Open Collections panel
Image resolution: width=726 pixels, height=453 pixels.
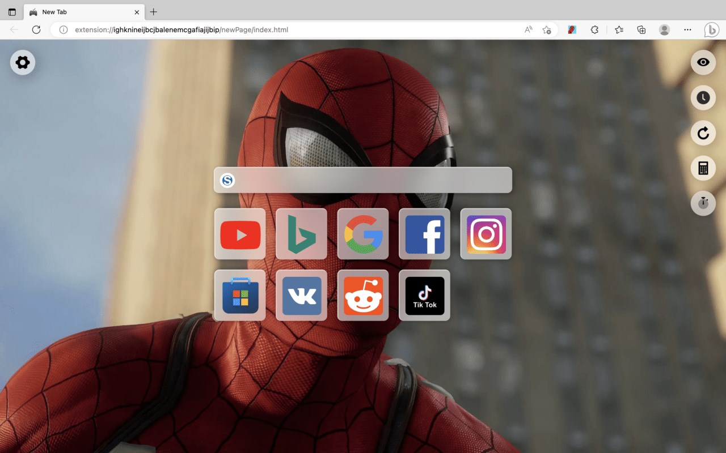[641, 29]
